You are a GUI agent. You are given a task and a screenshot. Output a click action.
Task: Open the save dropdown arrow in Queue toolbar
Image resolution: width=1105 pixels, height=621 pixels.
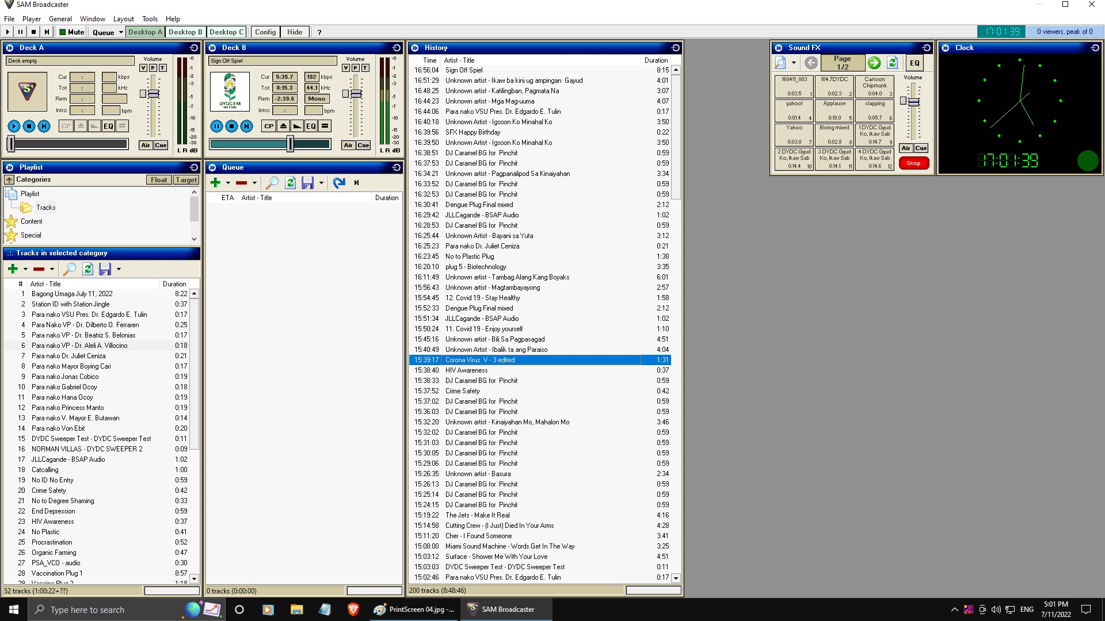pyautogui.click(x=321, y=183)
